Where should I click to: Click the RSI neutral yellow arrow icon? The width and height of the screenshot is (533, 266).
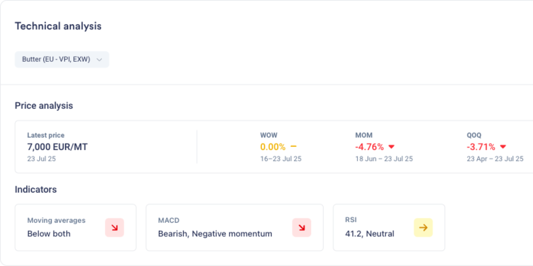pyautogui.click(x=423, y=228)
